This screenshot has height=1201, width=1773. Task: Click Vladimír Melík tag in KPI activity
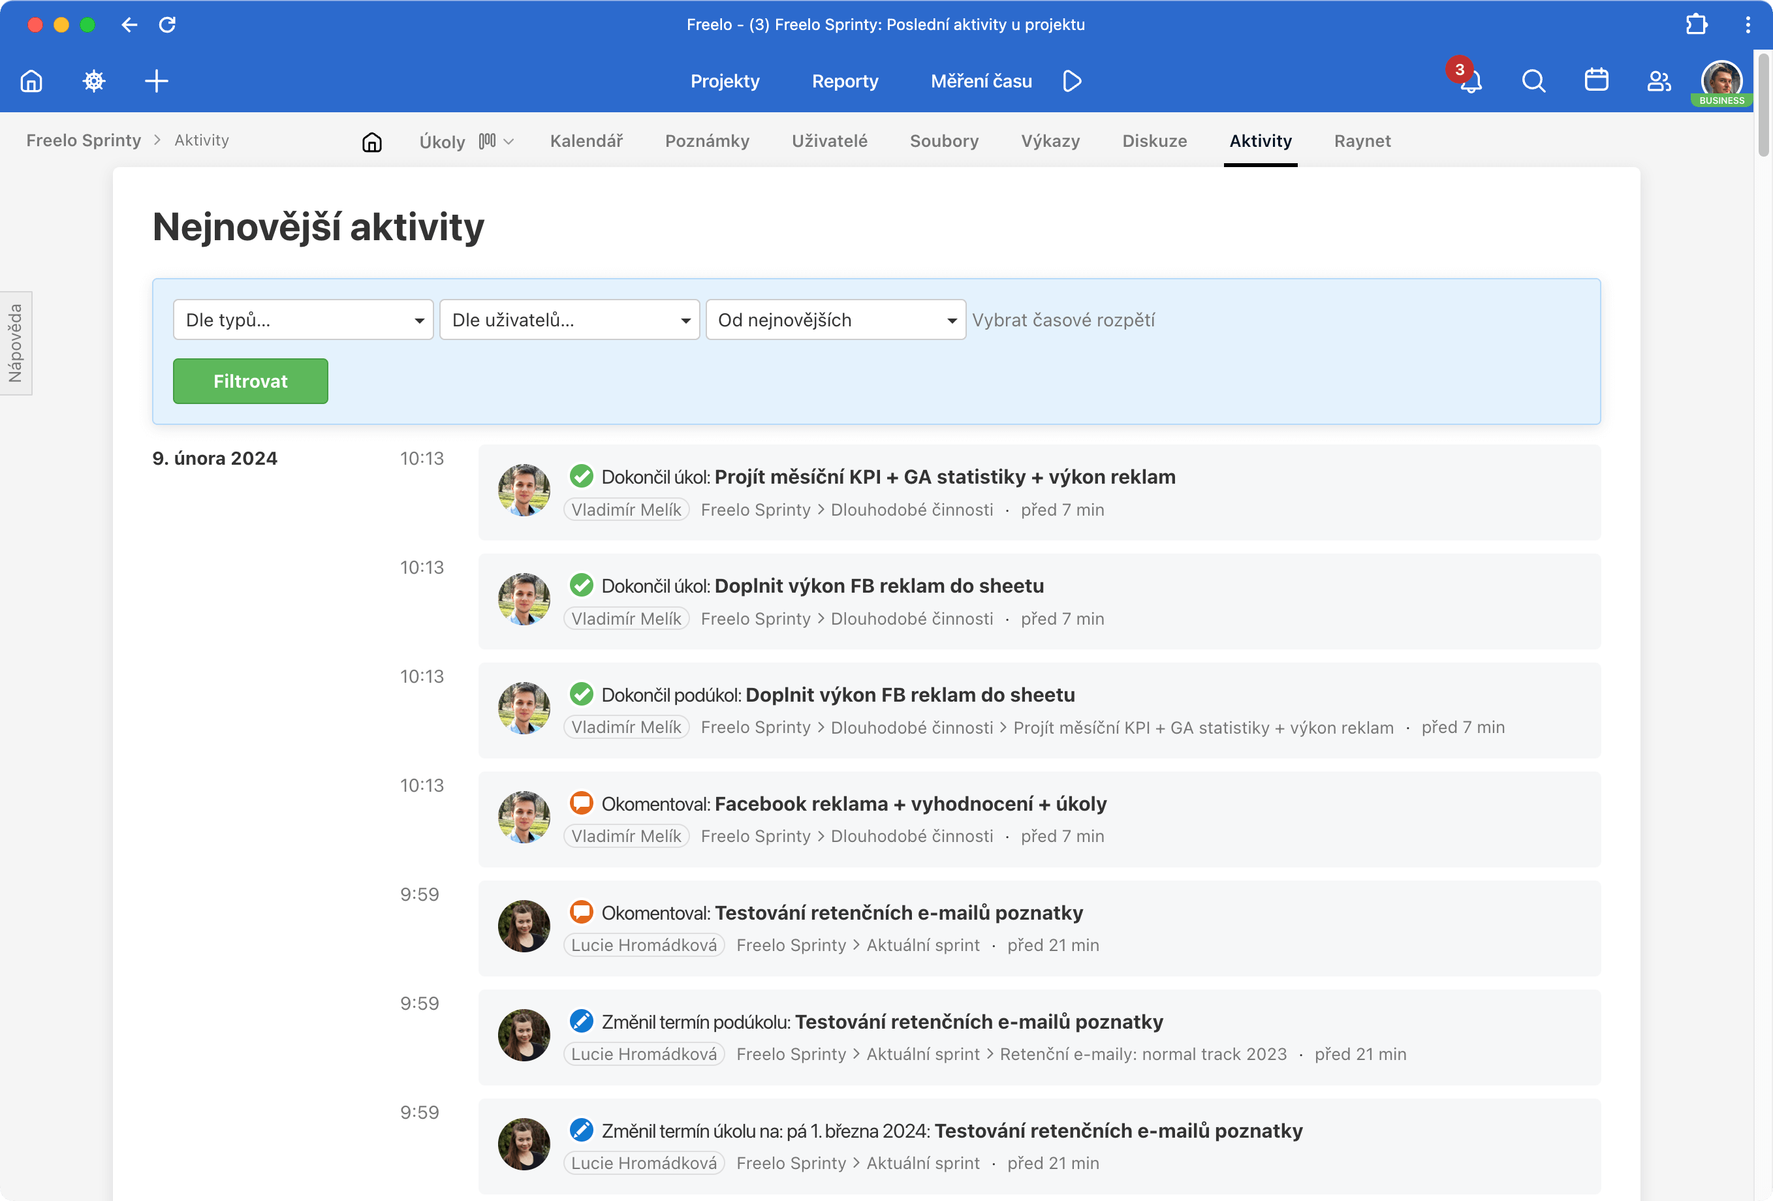click(x=626, y=510)
